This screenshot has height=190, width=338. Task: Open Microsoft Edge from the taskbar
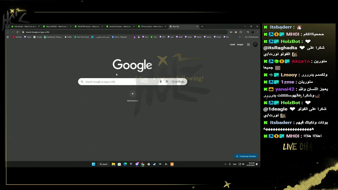[125, 164]
